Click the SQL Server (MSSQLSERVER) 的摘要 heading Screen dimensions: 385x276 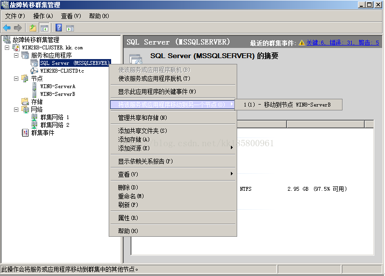[x=214, y=56]
